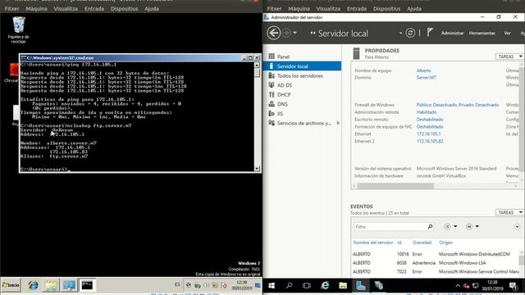Open Màquina menu in left VirtualBox window
The width and height of the screenshot is (525, 295).
pyautogui.click(x=36, y=9)
